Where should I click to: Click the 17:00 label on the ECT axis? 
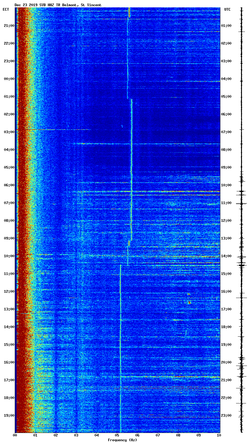coord(9,380)
